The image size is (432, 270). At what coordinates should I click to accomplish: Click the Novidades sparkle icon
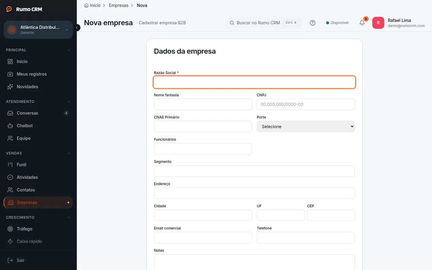tap(10, 87)
